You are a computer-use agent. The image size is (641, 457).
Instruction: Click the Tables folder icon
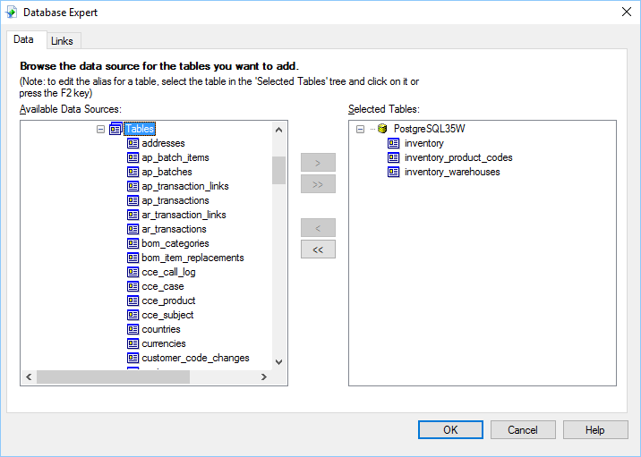click(x=115, y=129)
